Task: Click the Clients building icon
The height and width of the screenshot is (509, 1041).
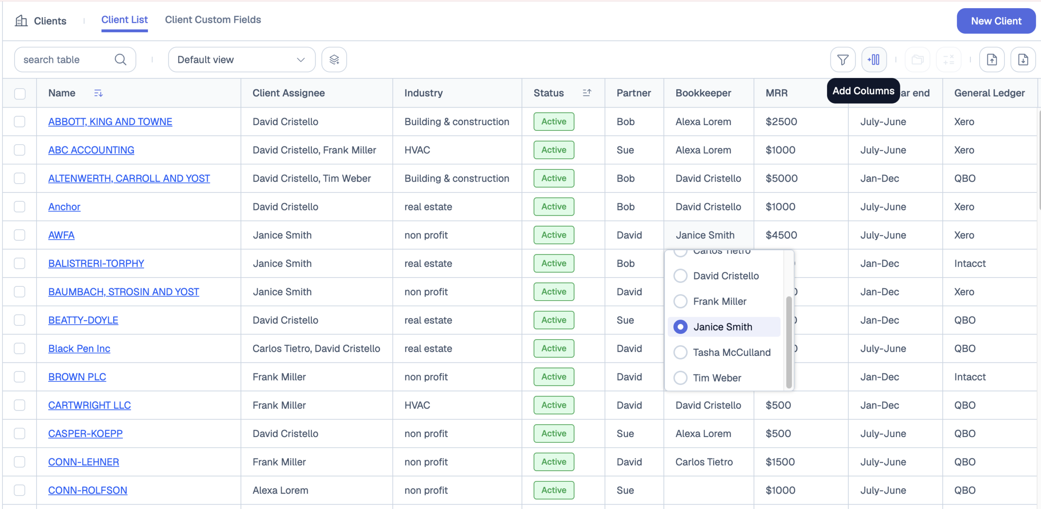Action: (21, 20)
